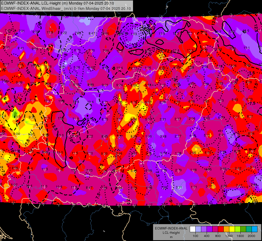Image resolution: width=262 pixels, height=241 pixels.
Task: Click the wind shear value 2.79
Action: point(179,170)
